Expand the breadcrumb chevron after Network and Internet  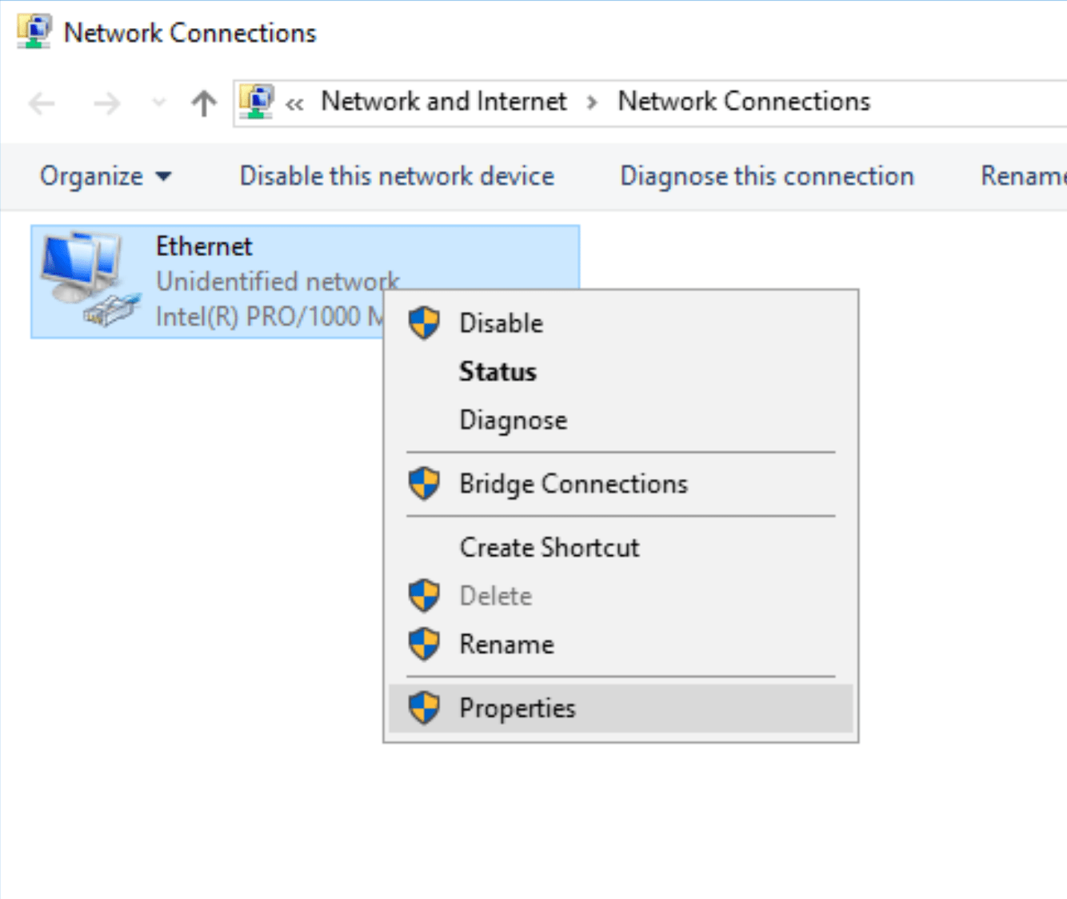click(x=592, y=102)
